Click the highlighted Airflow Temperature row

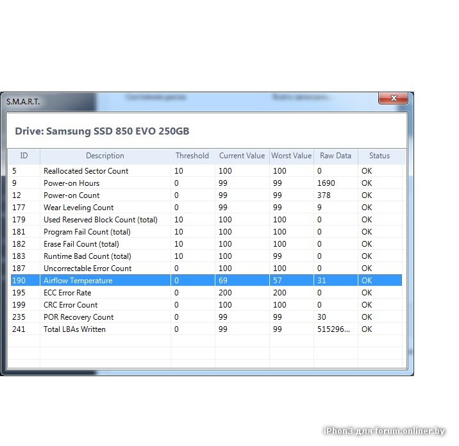[206, 281]
